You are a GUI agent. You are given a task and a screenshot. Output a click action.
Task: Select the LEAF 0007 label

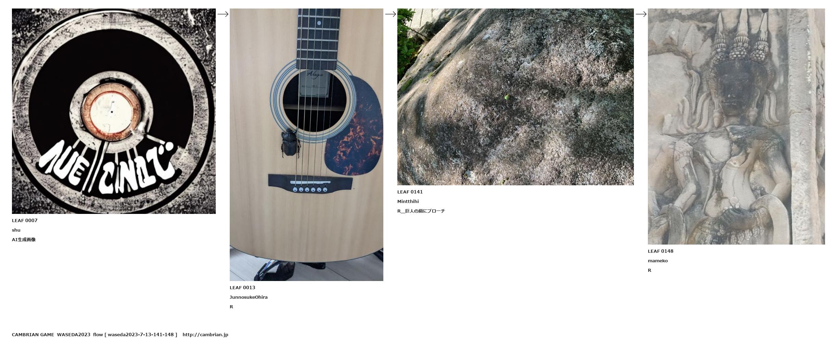(25, 220)
